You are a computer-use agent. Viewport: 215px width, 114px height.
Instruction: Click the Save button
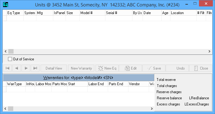click(154, 68)
